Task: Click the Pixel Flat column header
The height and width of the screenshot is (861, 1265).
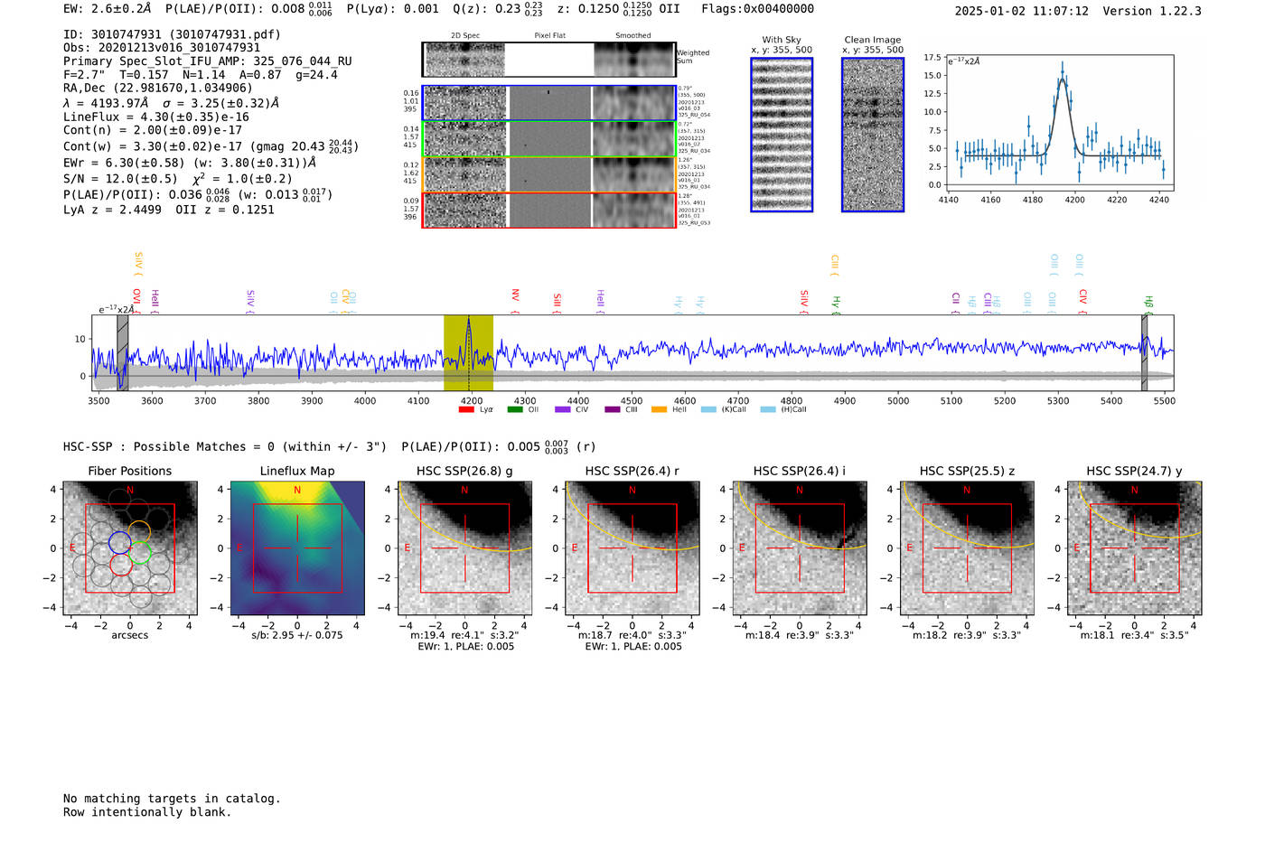Action: coord(549,36)
